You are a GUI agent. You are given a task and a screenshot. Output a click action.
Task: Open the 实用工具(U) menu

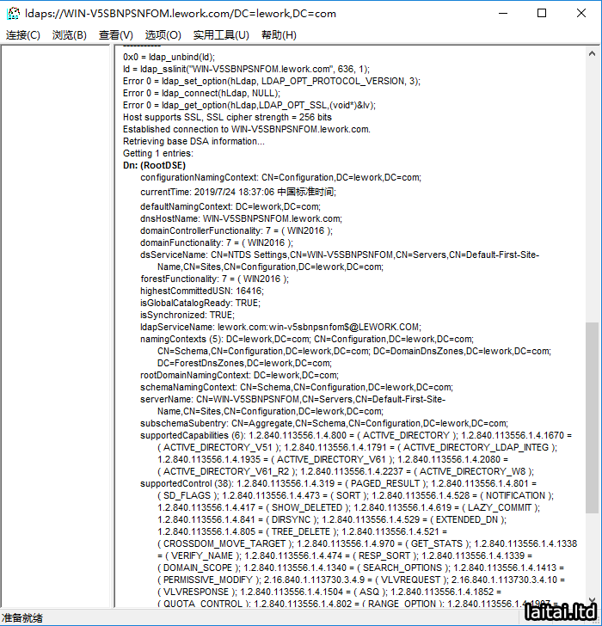221,35
